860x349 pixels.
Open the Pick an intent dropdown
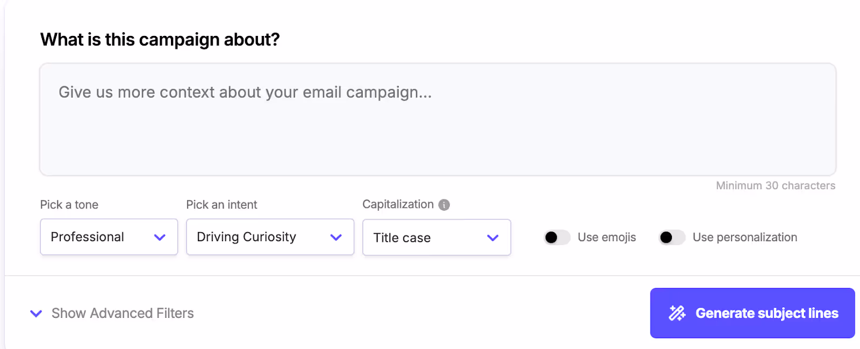pyautogui.click(x=270, y=237)
